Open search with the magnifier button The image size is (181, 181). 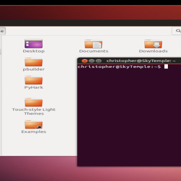pos(177,31)
